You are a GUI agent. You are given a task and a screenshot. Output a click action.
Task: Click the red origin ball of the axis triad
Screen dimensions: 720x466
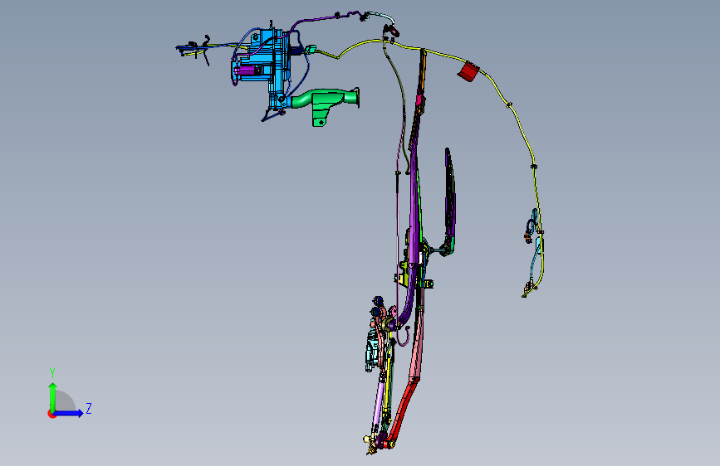click(x=51, y=414)
